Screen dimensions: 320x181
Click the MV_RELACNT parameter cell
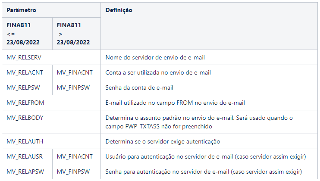click(27, 72)
